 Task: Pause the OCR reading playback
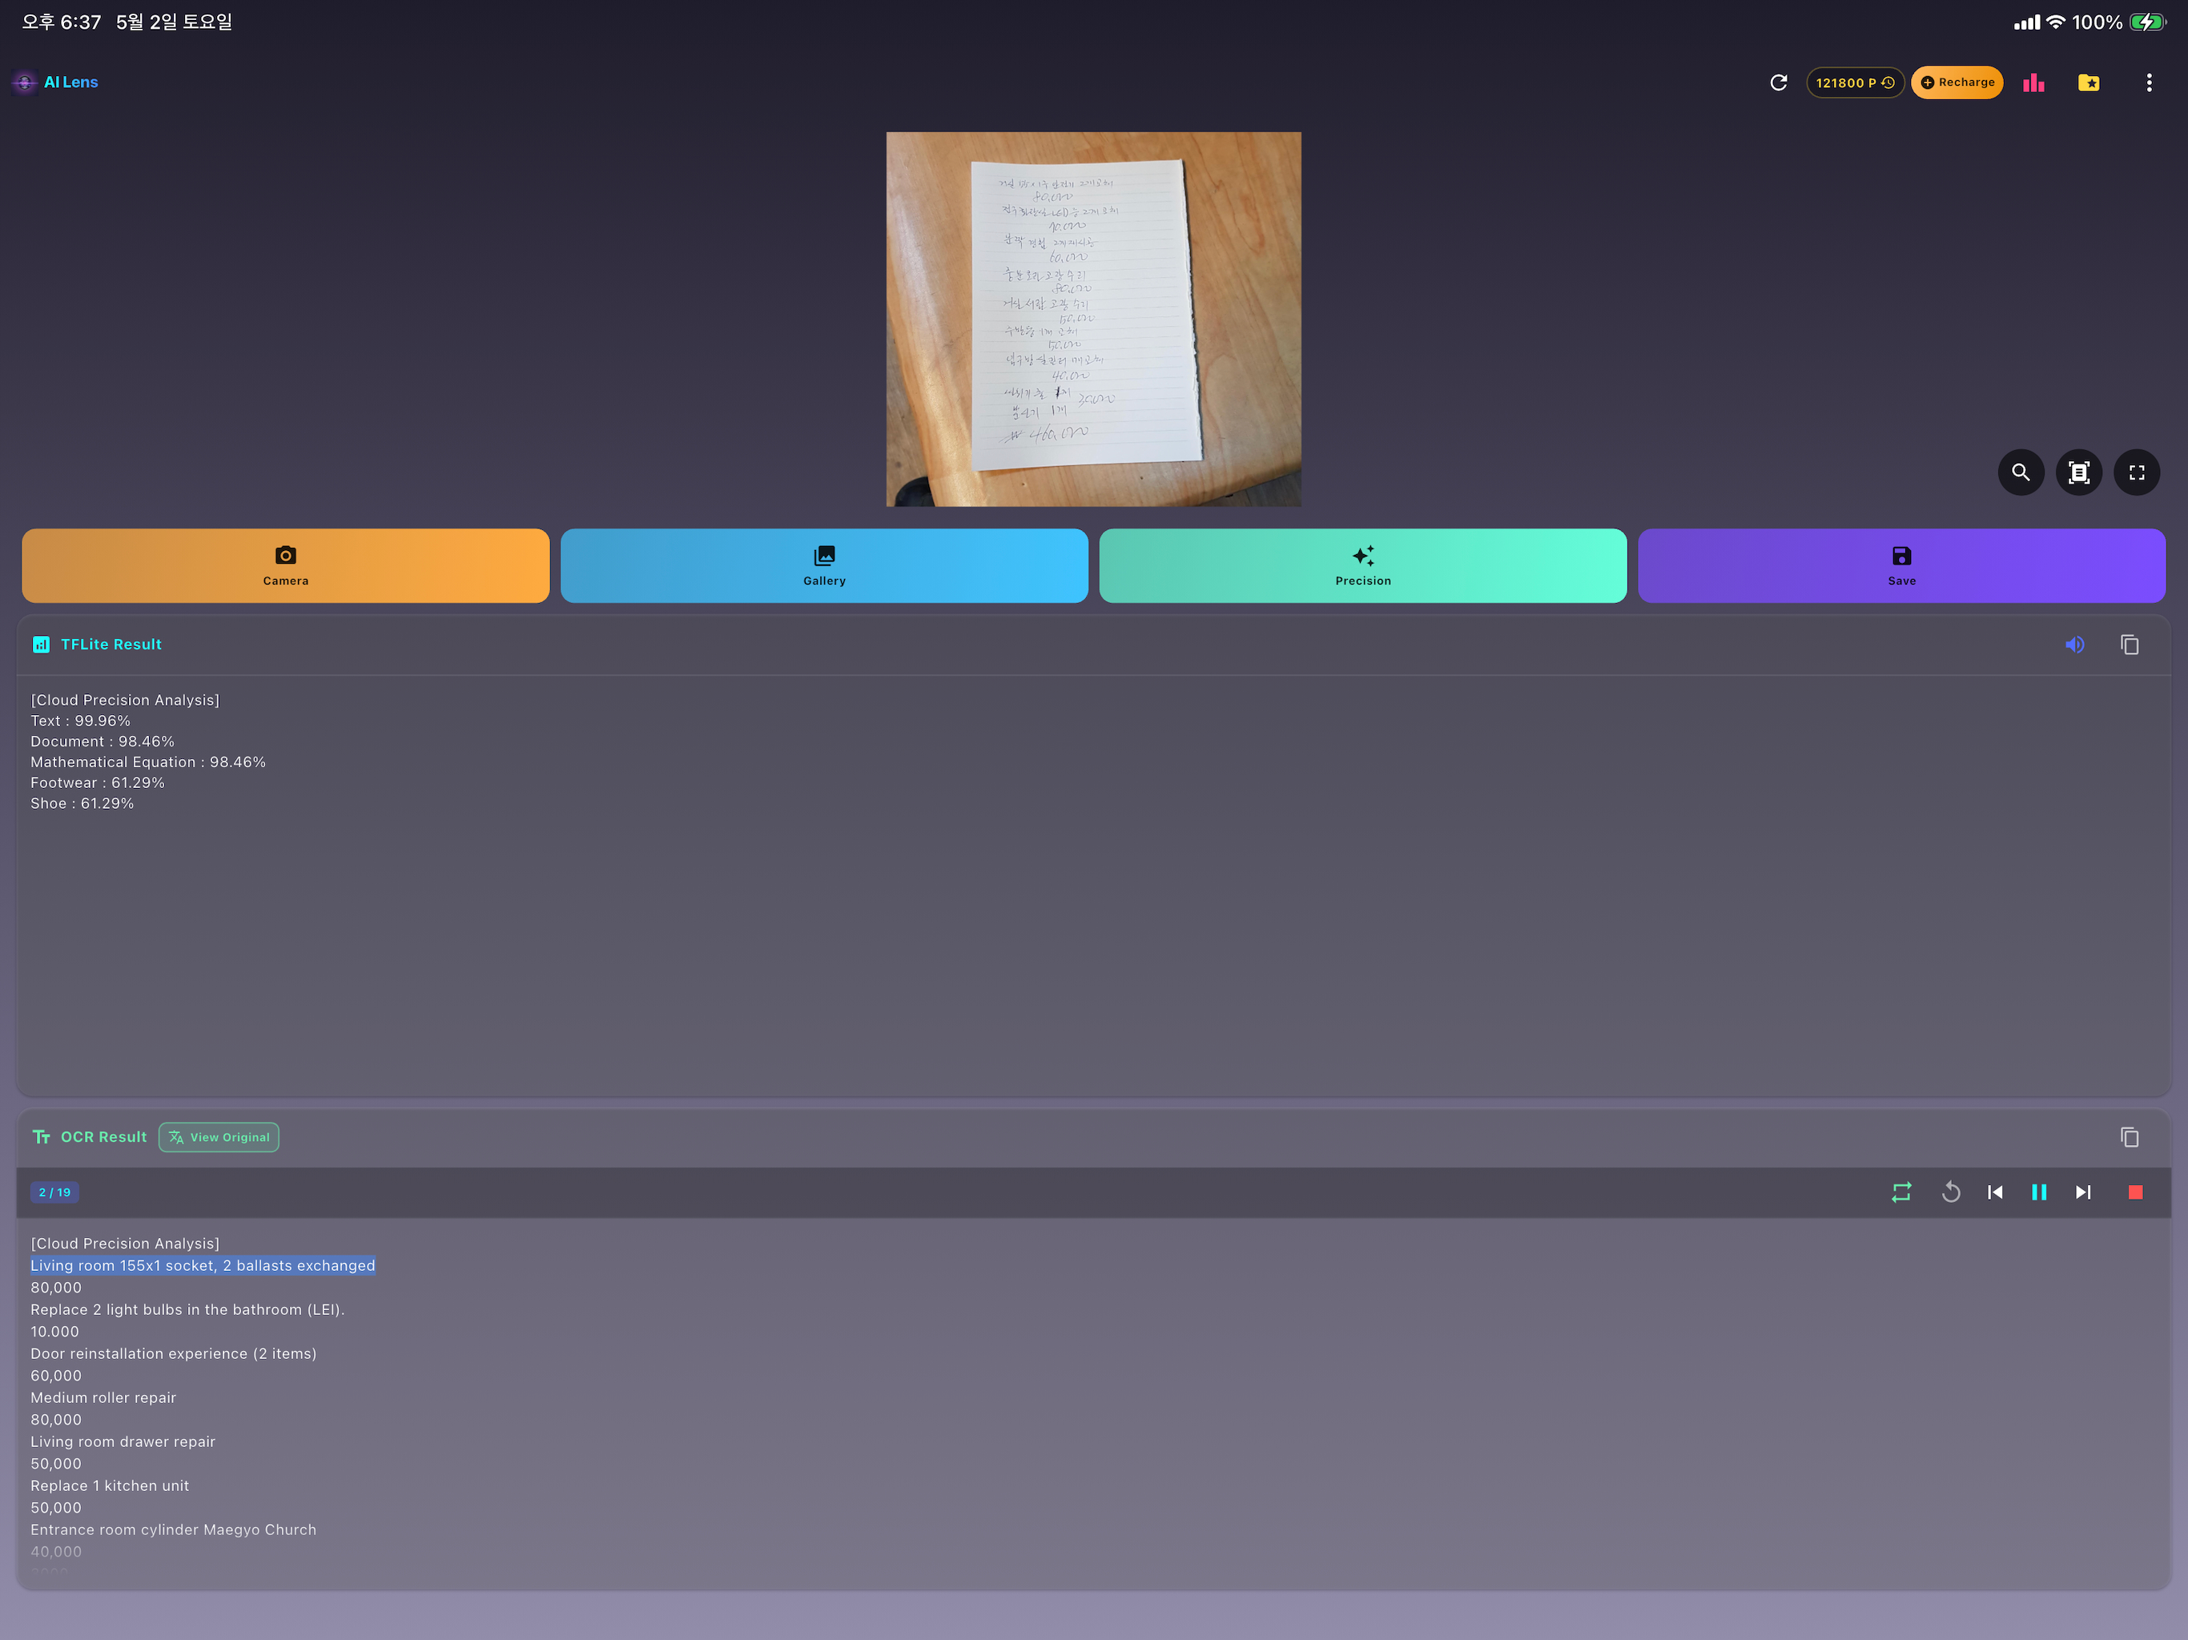point(2039,1192)
